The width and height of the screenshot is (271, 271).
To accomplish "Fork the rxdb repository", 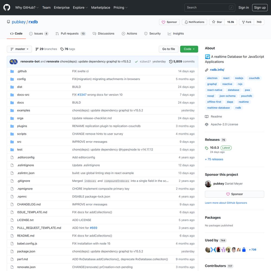I will tap(247, 22).
